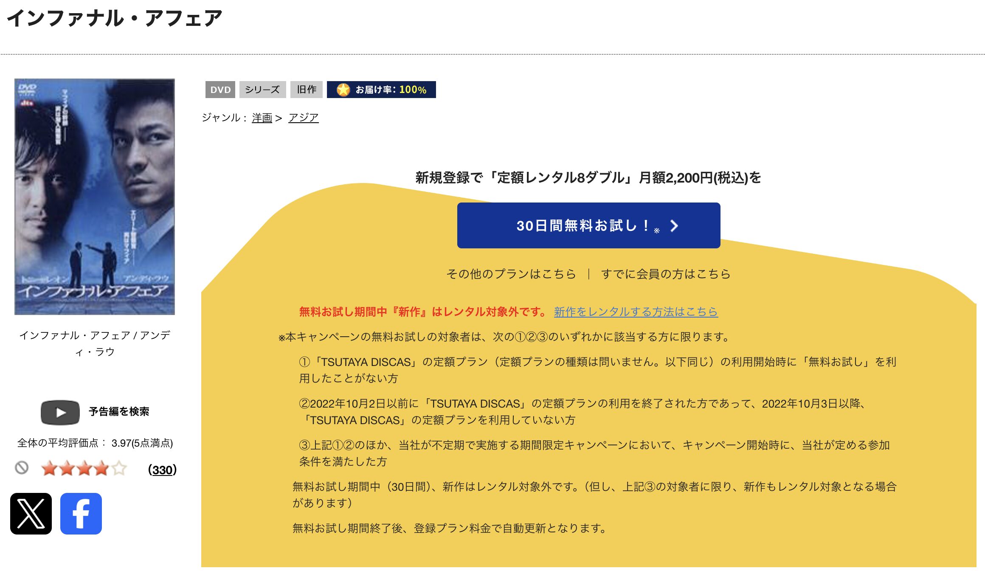The width and height of the screenshot is (985, 574).
Task: Click the ジャンル: label text
Action: pyautogui.click(x=225, y=118)
